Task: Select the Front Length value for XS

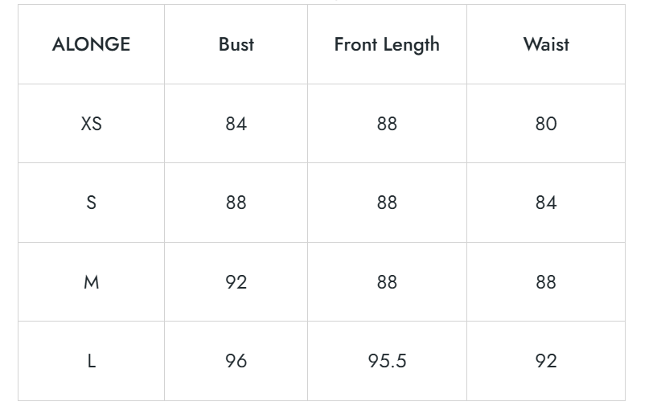Action: tap(387, 124)
